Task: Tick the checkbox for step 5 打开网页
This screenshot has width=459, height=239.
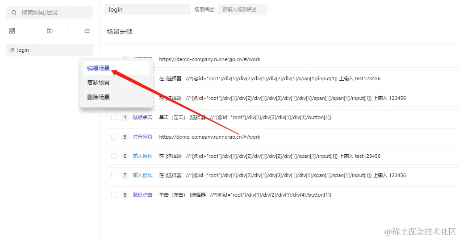Action: (114, 137)
